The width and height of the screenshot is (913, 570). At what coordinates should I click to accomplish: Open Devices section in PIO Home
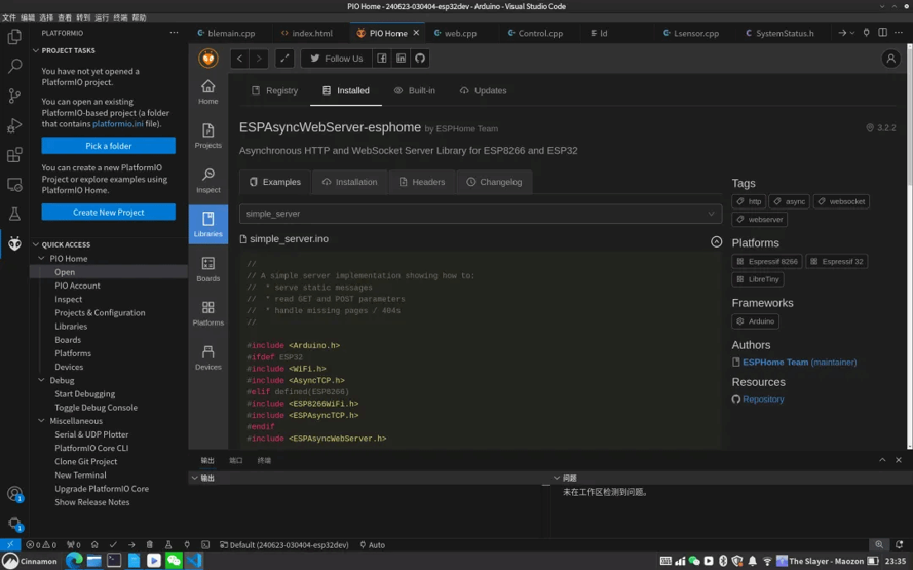[208, 358]
